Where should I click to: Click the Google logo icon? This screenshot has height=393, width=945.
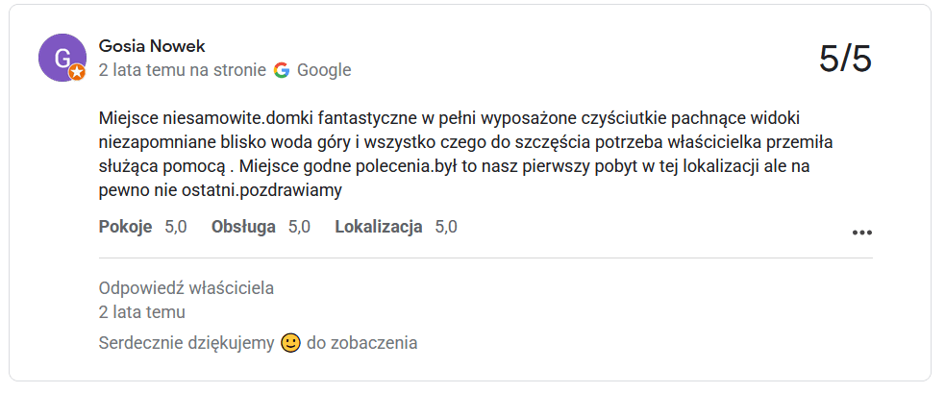coord(282,70)
